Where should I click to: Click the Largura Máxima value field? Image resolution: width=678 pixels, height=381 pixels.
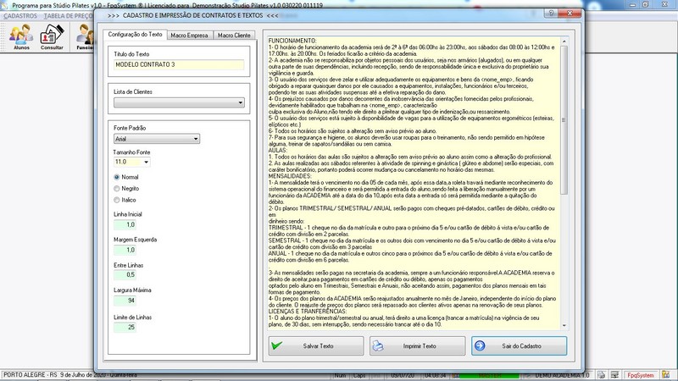click(125, 301)
